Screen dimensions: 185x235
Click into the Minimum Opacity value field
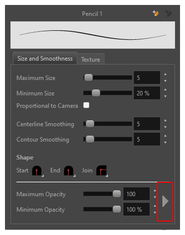136,209
